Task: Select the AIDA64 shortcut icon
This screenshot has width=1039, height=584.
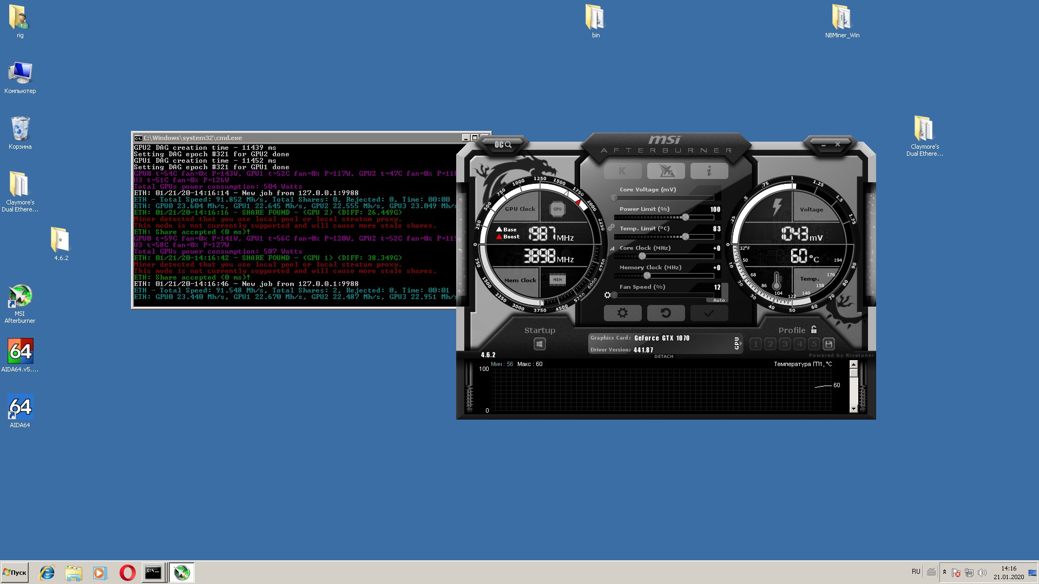Action: click(20, 411)
